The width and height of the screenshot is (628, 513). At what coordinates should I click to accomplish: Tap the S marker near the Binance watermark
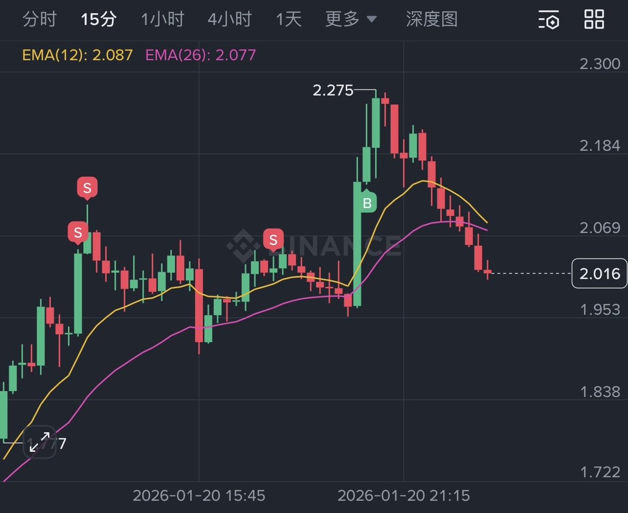tap(273, 240)
